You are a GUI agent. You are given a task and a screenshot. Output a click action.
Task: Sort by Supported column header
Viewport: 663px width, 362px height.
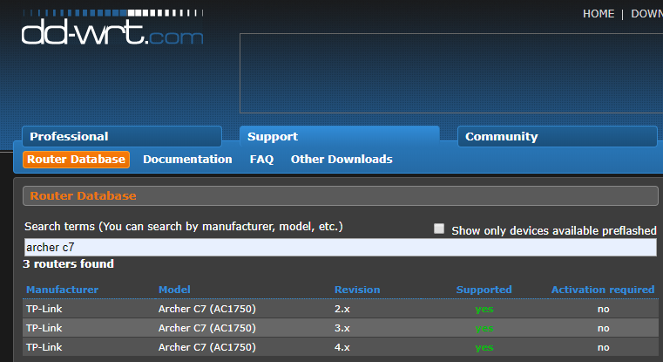(484, 290)
